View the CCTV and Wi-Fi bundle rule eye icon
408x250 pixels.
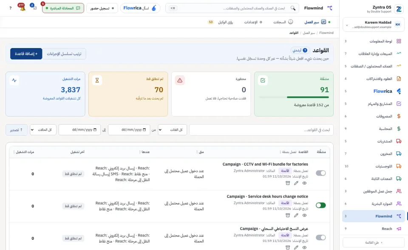[x=304, y=183]
